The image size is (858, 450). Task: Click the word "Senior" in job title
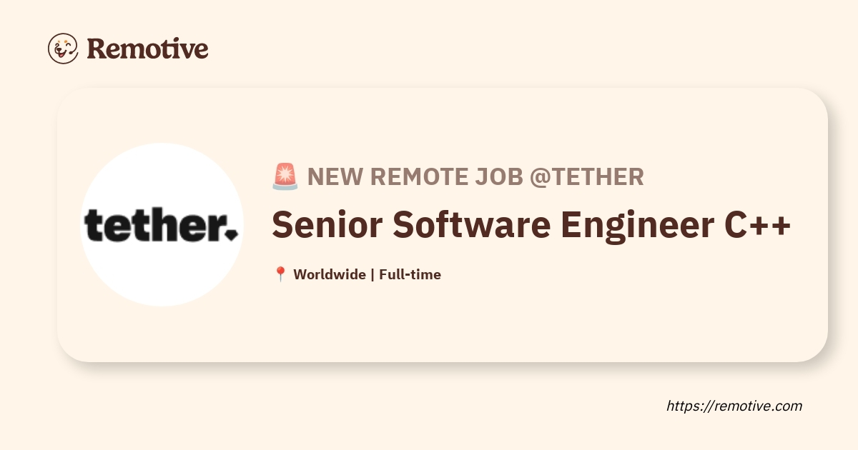pyautogui.click(x=327, y=225)
